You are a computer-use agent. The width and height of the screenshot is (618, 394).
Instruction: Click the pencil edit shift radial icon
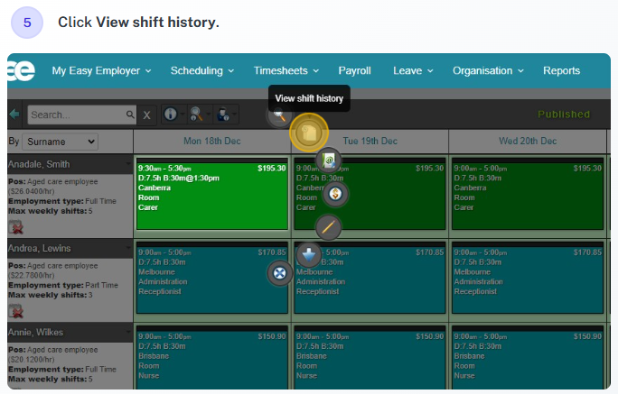328,227
